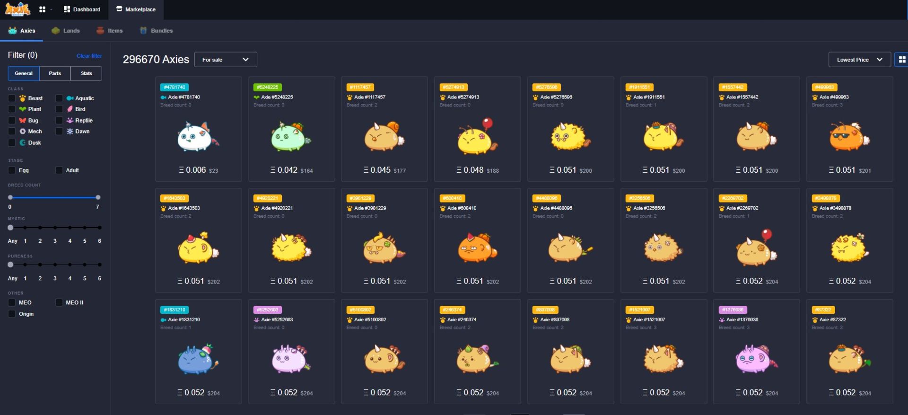Click the #897098 ID badge
The width and height of the screenshot is (908, 415).
click(545, 310)
